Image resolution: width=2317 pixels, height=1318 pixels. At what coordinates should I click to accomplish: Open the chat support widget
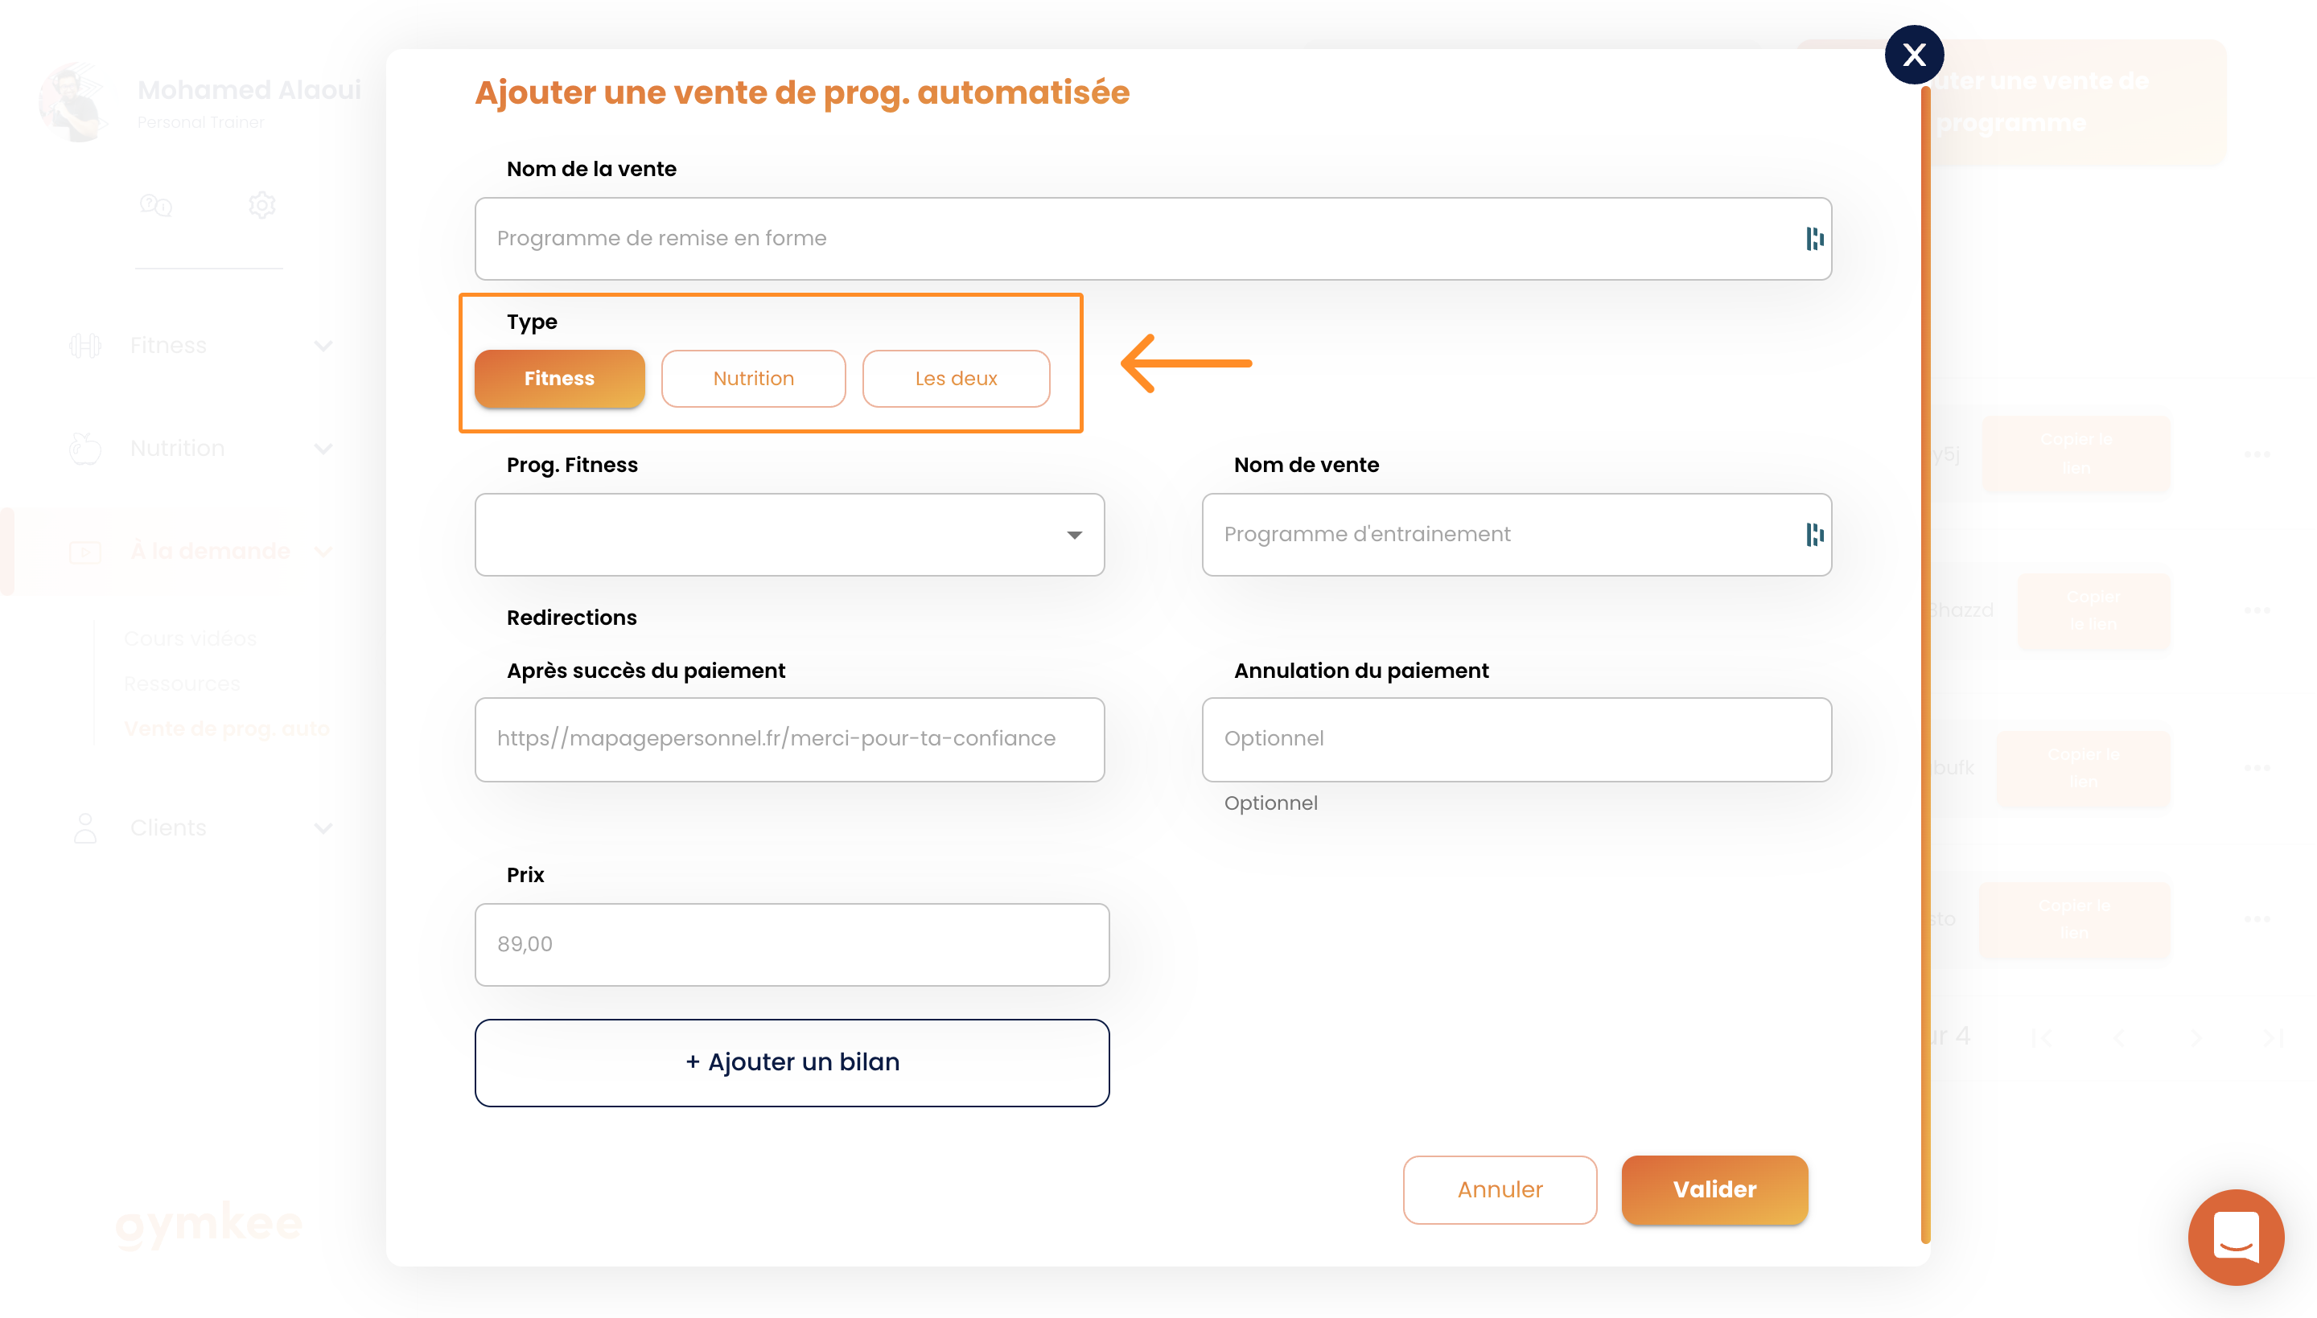click(2235, 1237)
